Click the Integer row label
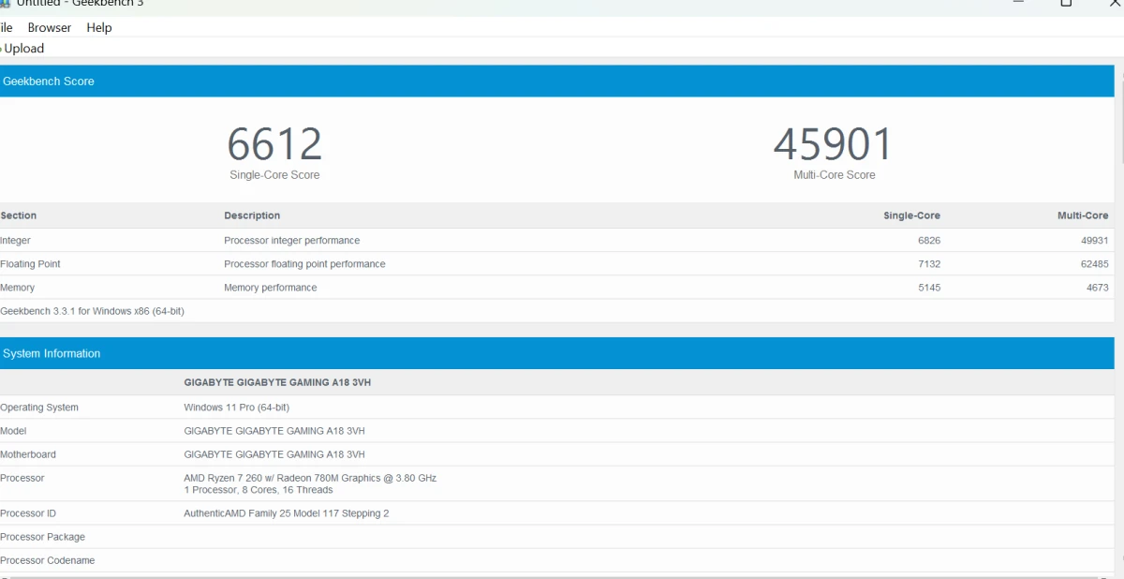 tap(15, 241)
